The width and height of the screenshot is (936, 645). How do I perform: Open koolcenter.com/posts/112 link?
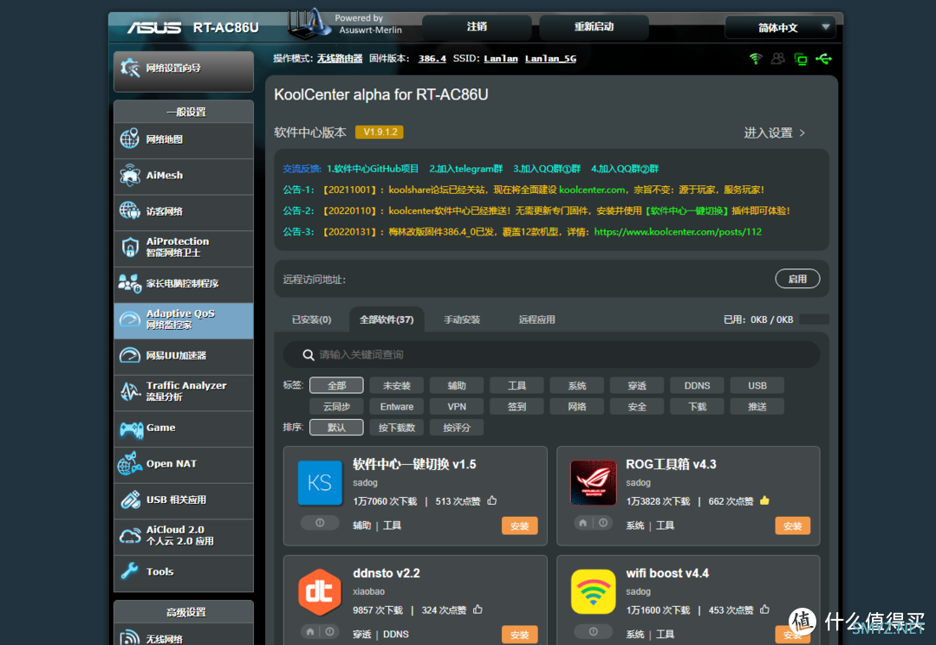(x=678, y=232)
